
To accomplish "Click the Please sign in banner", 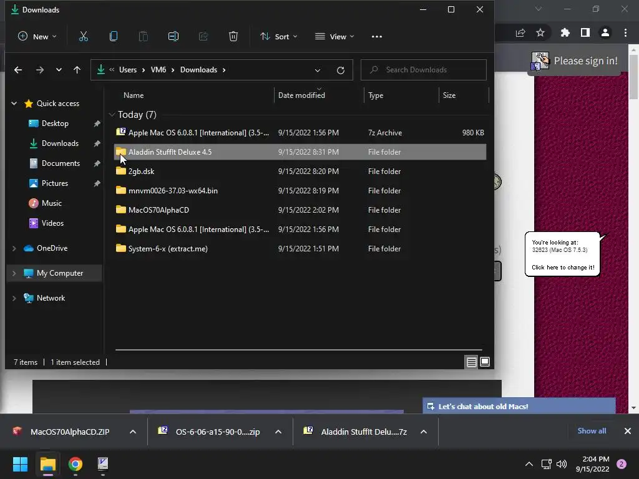I will pos(575,61).
